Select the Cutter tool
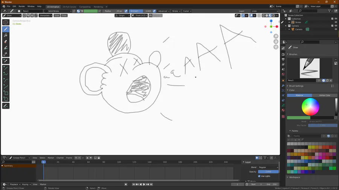The width and height of the screenshot is (339, 190). pyautogui.click(x=6, y=54)
